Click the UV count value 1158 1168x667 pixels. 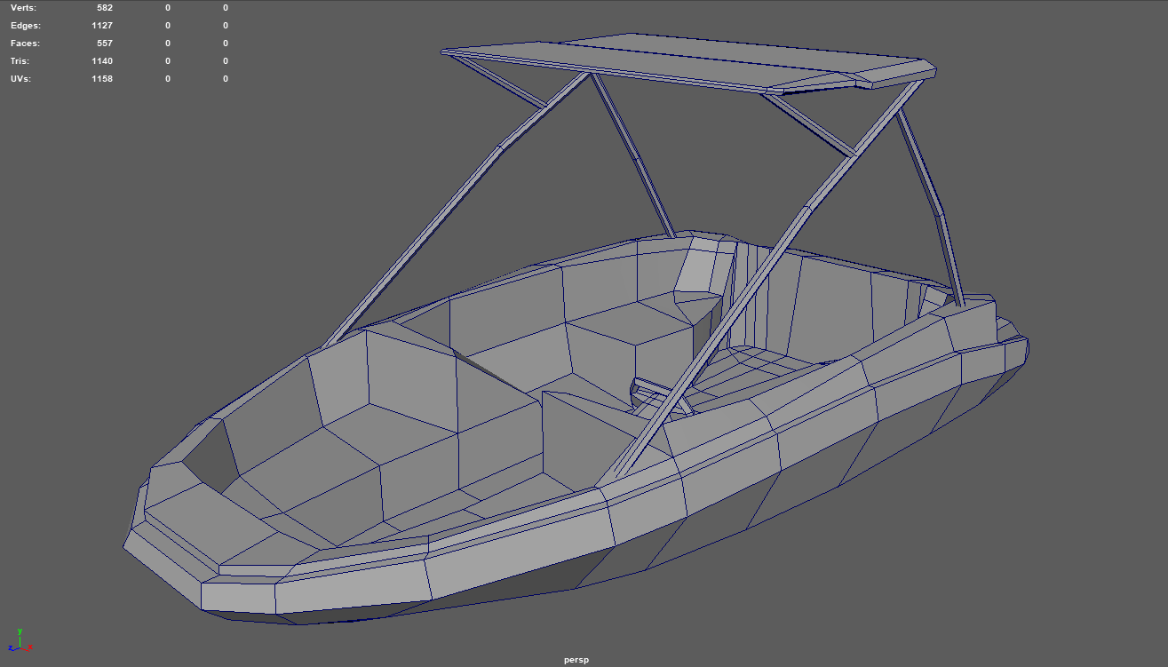point(102,79)
